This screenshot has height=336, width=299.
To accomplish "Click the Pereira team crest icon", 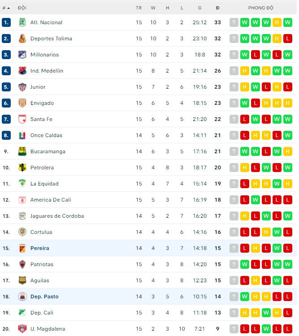I will point(22,248).
